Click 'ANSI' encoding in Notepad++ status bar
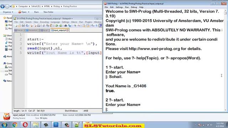This screenshot has width=228, height=128. (86, 111)
